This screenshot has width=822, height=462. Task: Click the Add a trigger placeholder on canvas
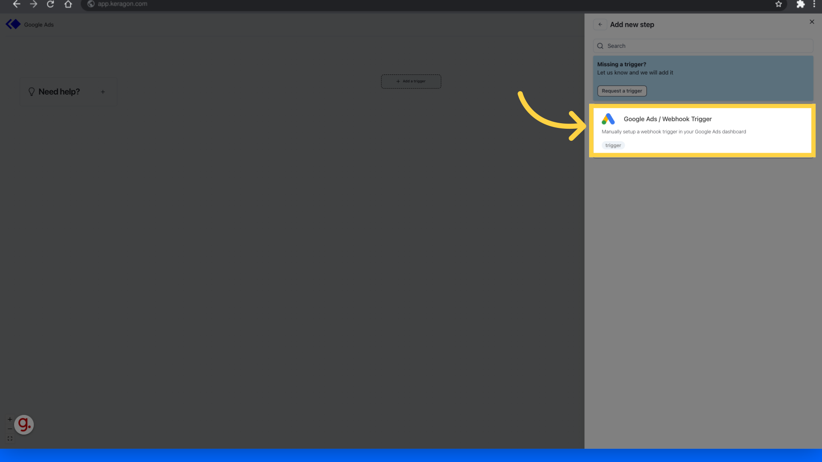click(411, 81)
